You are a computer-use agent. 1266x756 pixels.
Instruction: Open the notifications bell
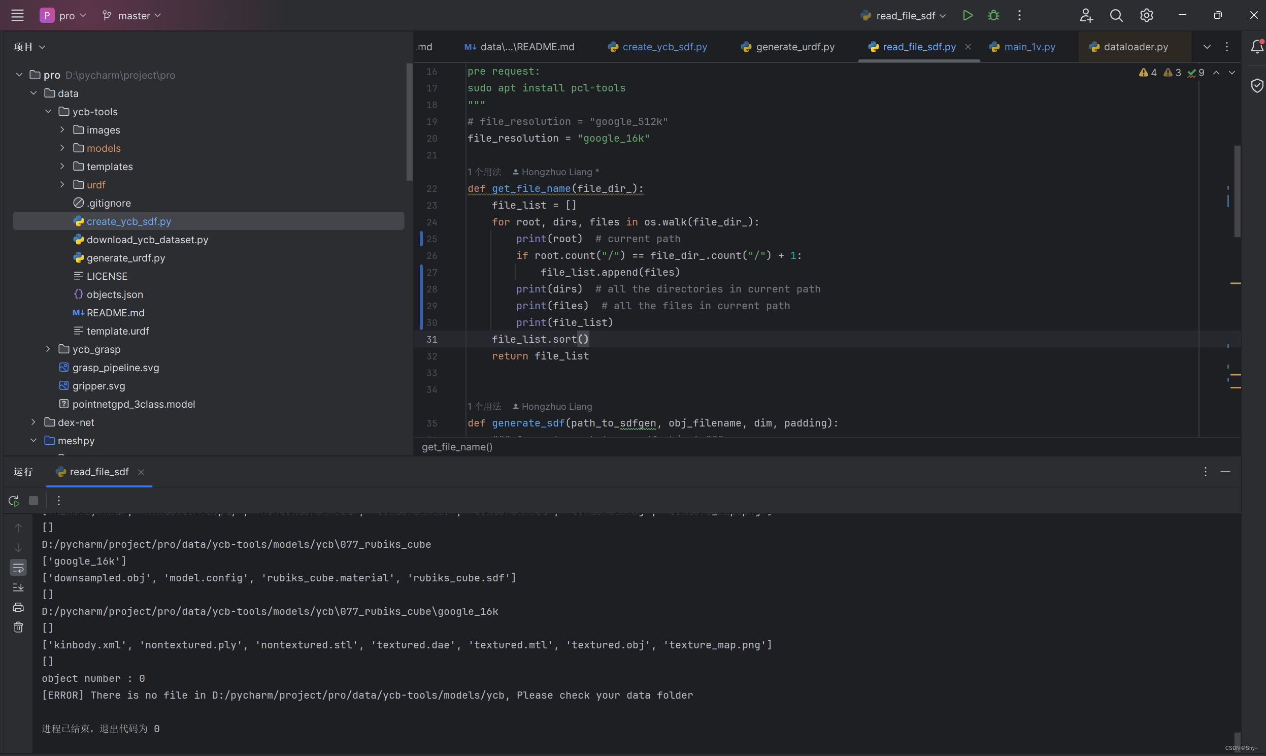pos(1256,47)
